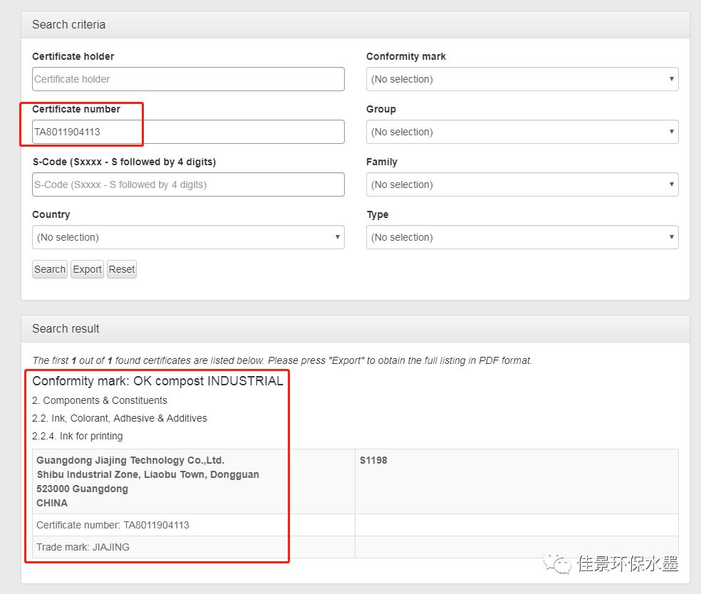Click the Export button

click(87, 269)
